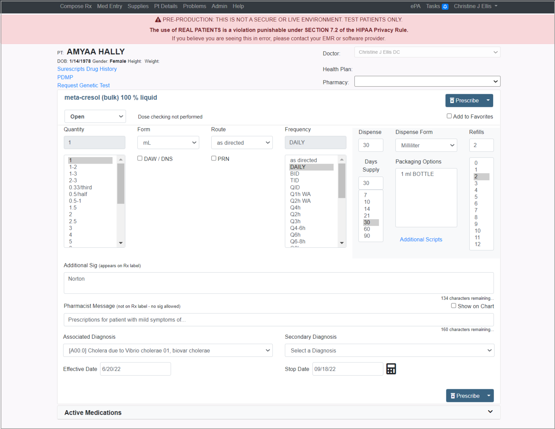Open the Compose Rx menu
This screenshot has height=429, width=555.
(x=76, y=6)
